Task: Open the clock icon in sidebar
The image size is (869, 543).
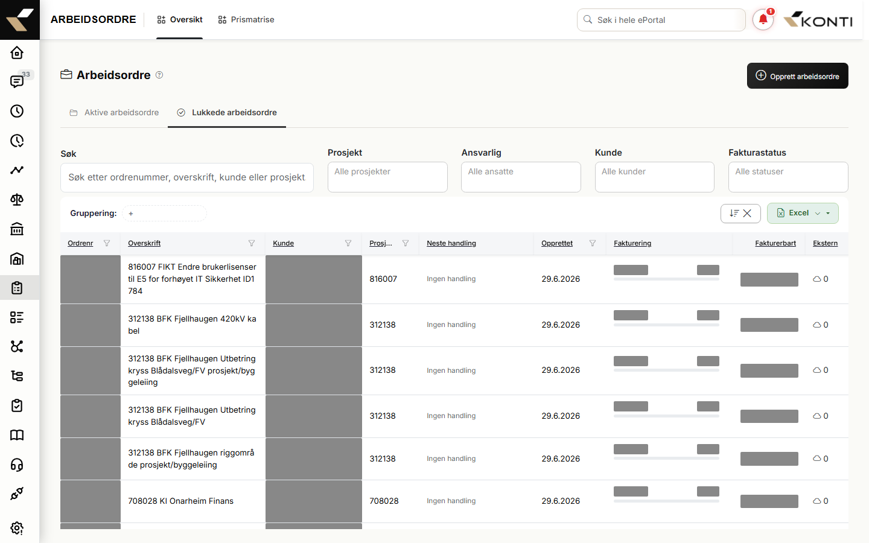Action: tap(17, 111)
